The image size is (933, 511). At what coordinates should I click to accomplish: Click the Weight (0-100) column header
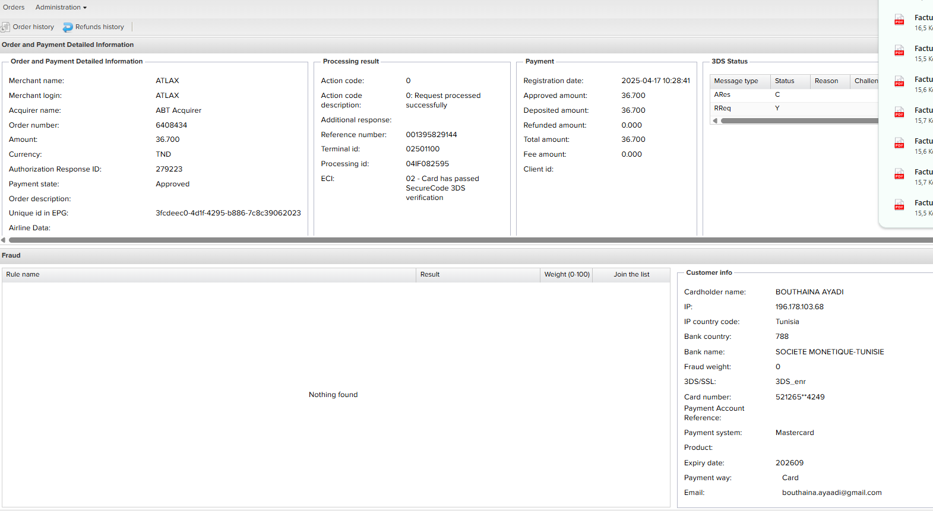[x=567, y=275]
